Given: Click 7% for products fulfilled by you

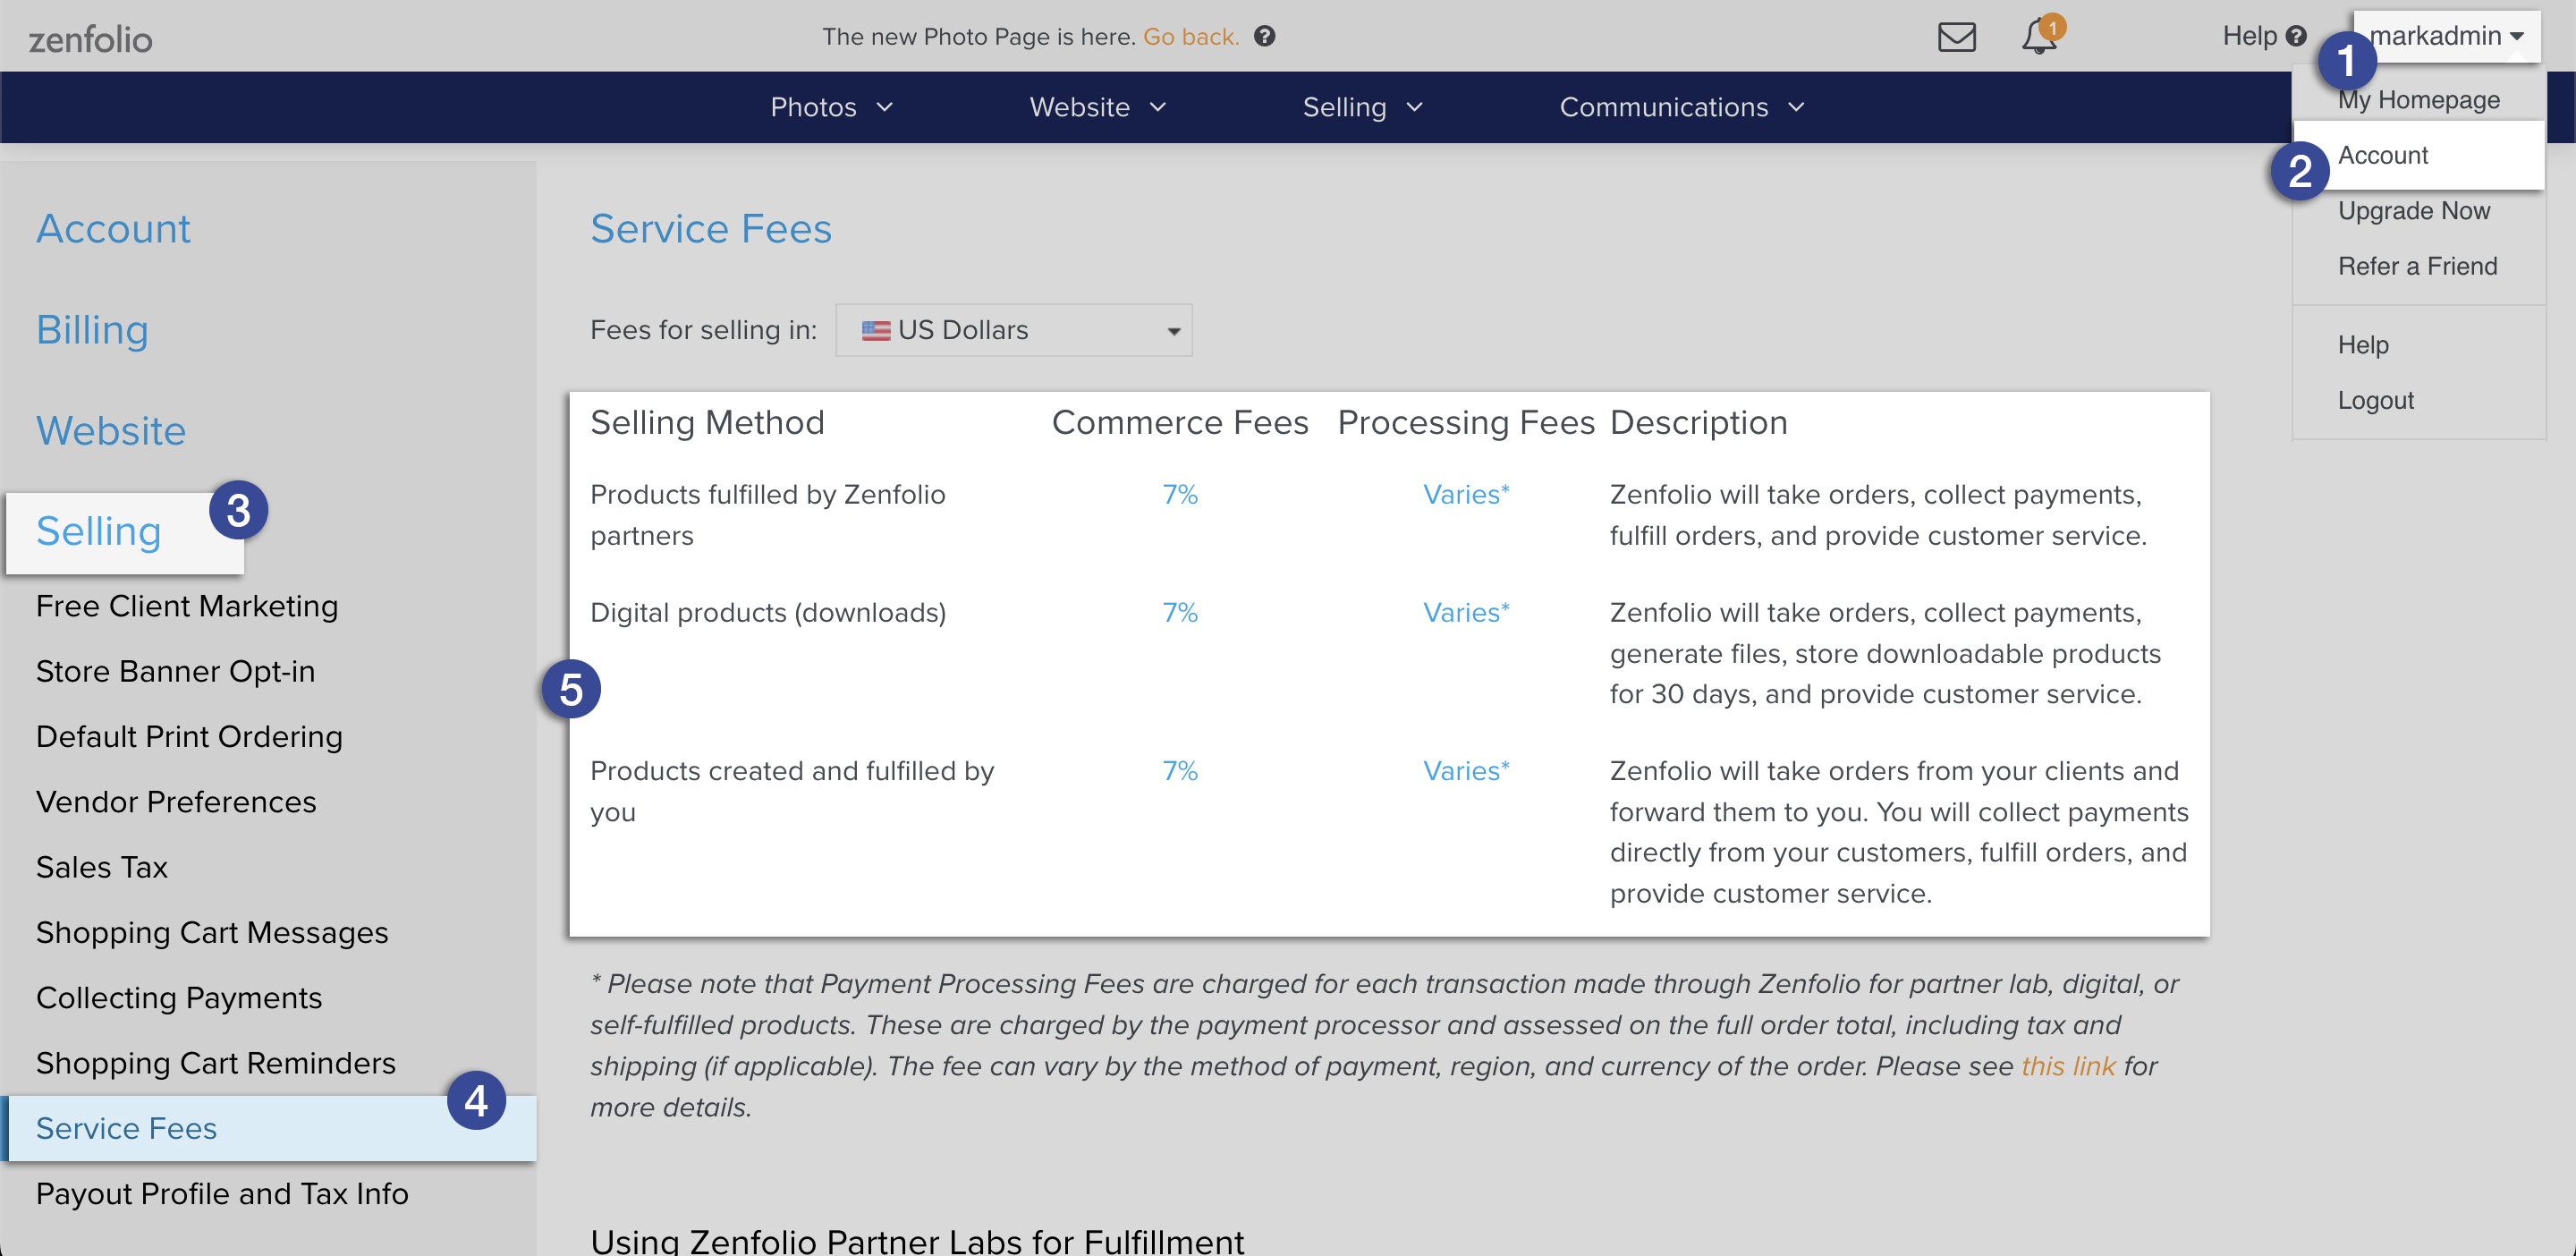Looking at the screenshot, I should click(1179, 771).
